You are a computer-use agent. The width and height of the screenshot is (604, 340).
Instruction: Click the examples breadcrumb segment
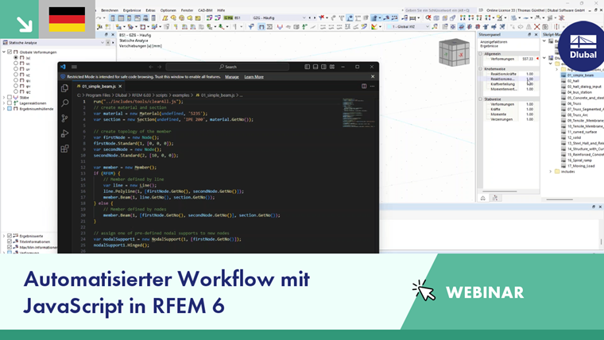[x=181, y=95]
